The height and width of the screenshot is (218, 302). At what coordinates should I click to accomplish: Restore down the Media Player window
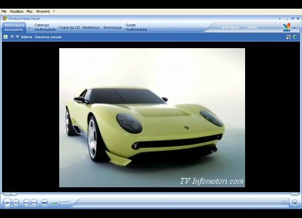(x=293, y=19)
